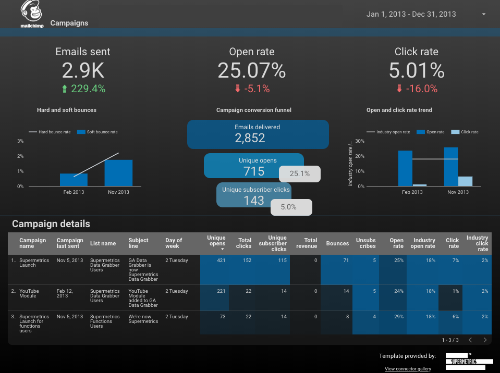Click the 25.1% funnel rate badge
The width and height of the screenshot is (500, 373).
click(x=300, y=173)
